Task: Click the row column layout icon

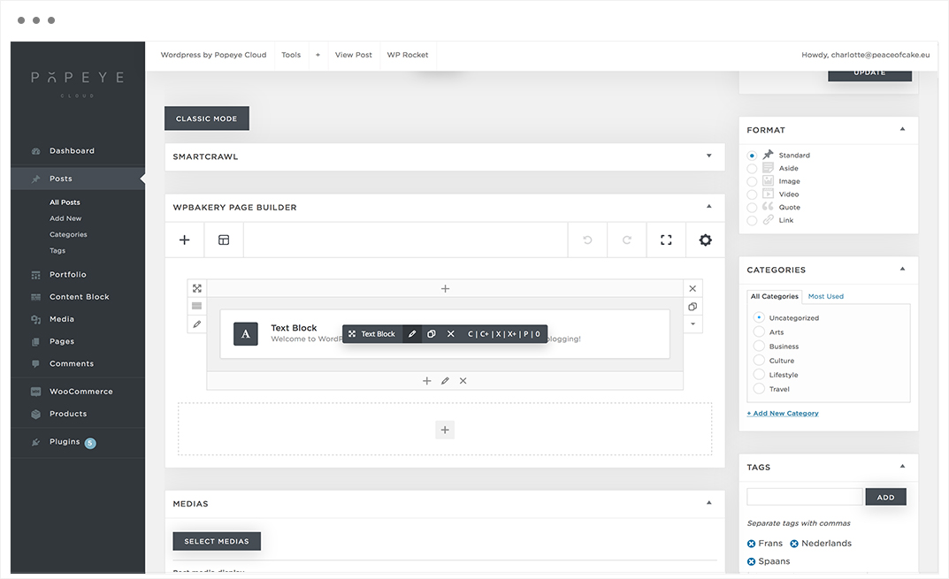Action: [196, 306]
